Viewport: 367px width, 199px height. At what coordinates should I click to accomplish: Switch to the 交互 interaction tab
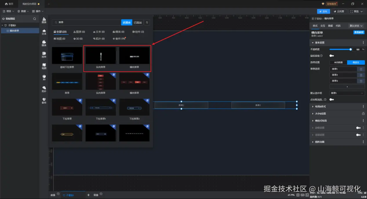(323, 26)
